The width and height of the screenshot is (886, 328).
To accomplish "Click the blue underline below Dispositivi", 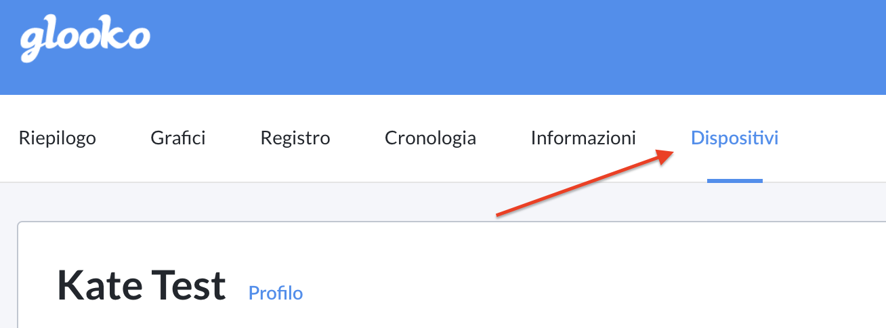I will 735,181.
